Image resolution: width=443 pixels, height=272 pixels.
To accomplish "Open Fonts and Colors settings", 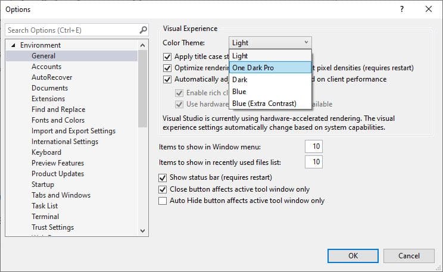I will pos(58,120).
